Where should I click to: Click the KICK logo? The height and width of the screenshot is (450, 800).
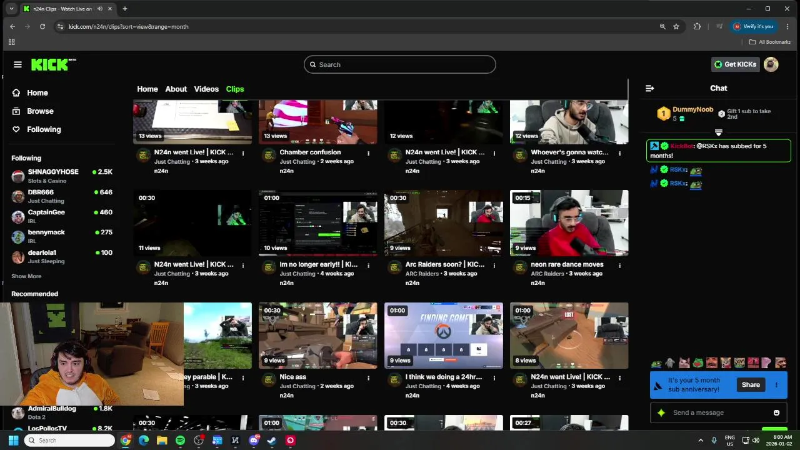point(53,64)
